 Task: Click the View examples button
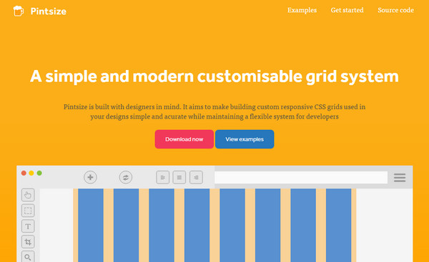pyautogui.click(x=245, y=139)
